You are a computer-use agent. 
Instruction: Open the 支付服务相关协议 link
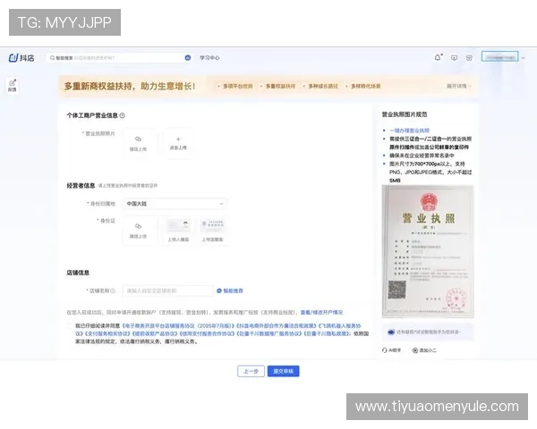point(107,333)
